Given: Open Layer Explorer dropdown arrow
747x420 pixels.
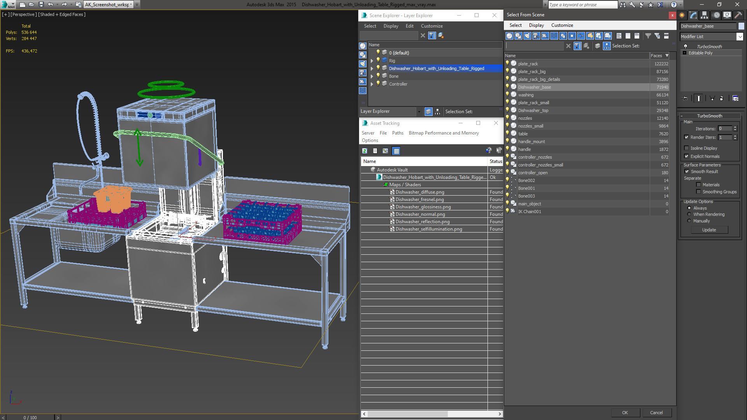Looking at the screenshot, I should pos(419,112).
